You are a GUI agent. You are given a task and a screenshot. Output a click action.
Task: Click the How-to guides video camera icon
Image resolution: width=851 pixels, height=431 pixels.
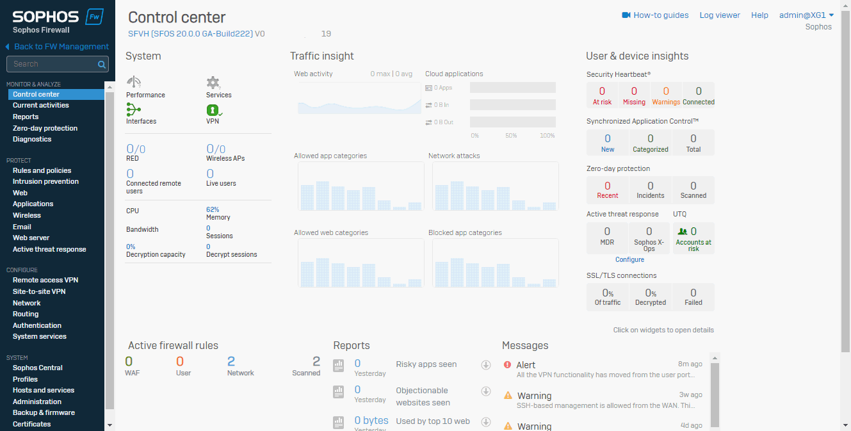[626, 15]
